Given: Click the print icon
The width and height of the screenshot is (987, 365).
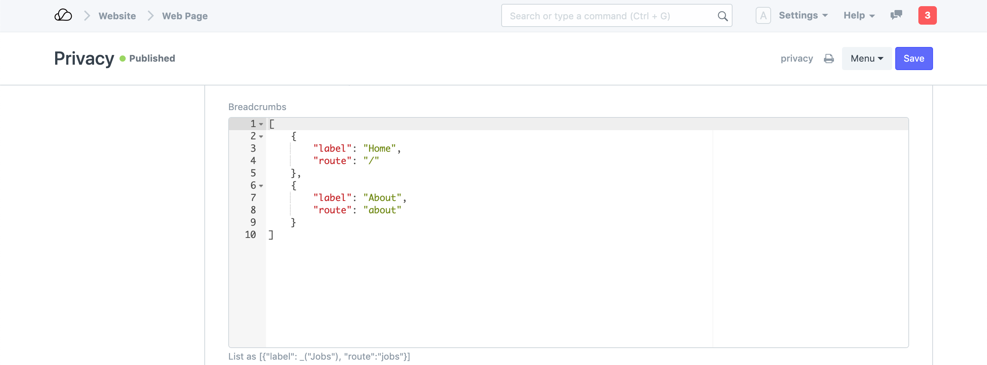Looking at the screenshot, I should tap(829, 59).
